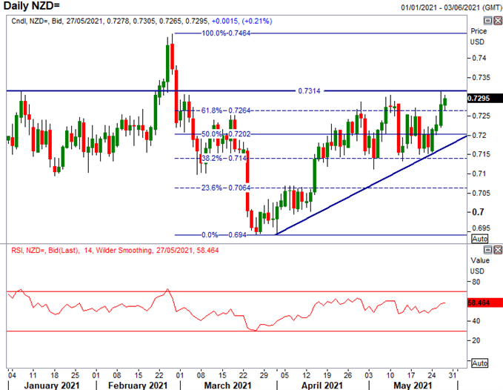This screenshot has height=390, width=503.
Task: Click the 0.735 price axis tick
Action: [481, 77]
